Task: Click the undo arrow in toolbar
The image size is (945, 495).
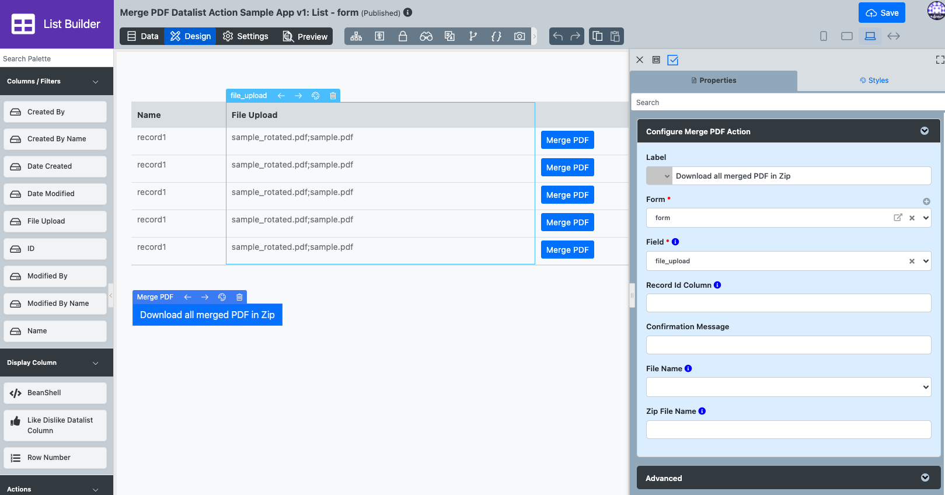Action: point(558,36)
